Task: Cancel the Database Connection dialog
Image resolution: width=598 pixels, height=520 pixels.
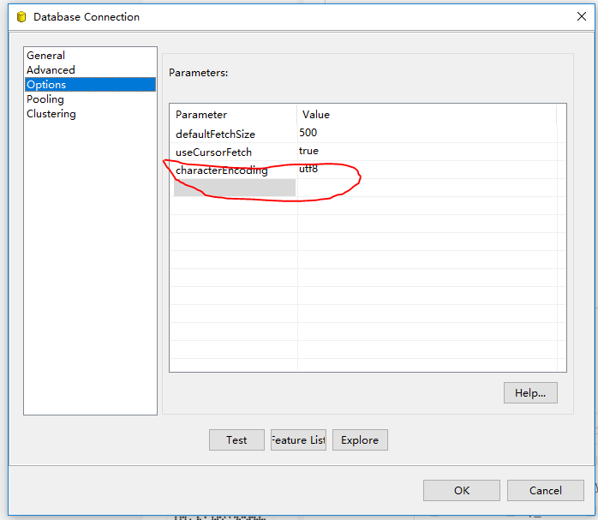Action: click(546, 490)
